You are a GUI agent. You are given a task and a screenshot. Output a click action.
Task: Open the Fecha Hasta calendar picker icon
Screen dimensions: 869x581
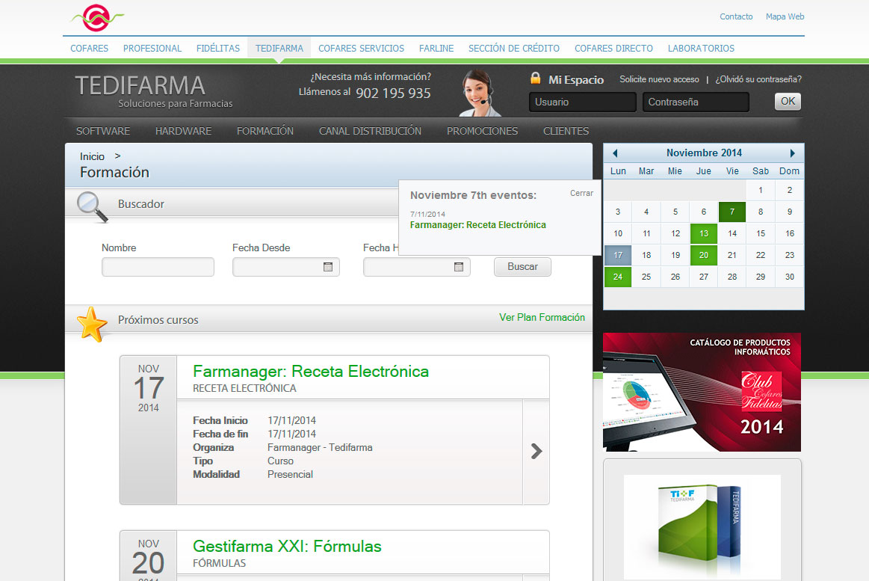click(458, 267)
